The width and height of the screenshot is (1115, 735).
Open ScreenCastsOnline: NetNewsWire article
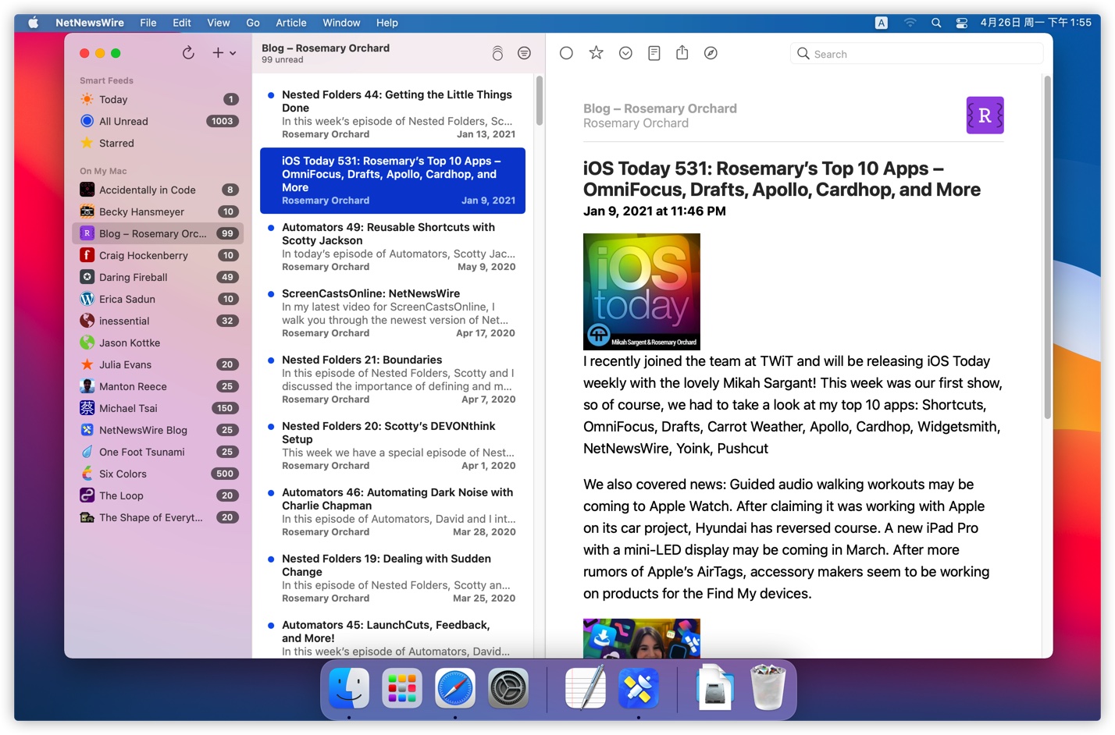pyautogui.click(x=393, y=313)
